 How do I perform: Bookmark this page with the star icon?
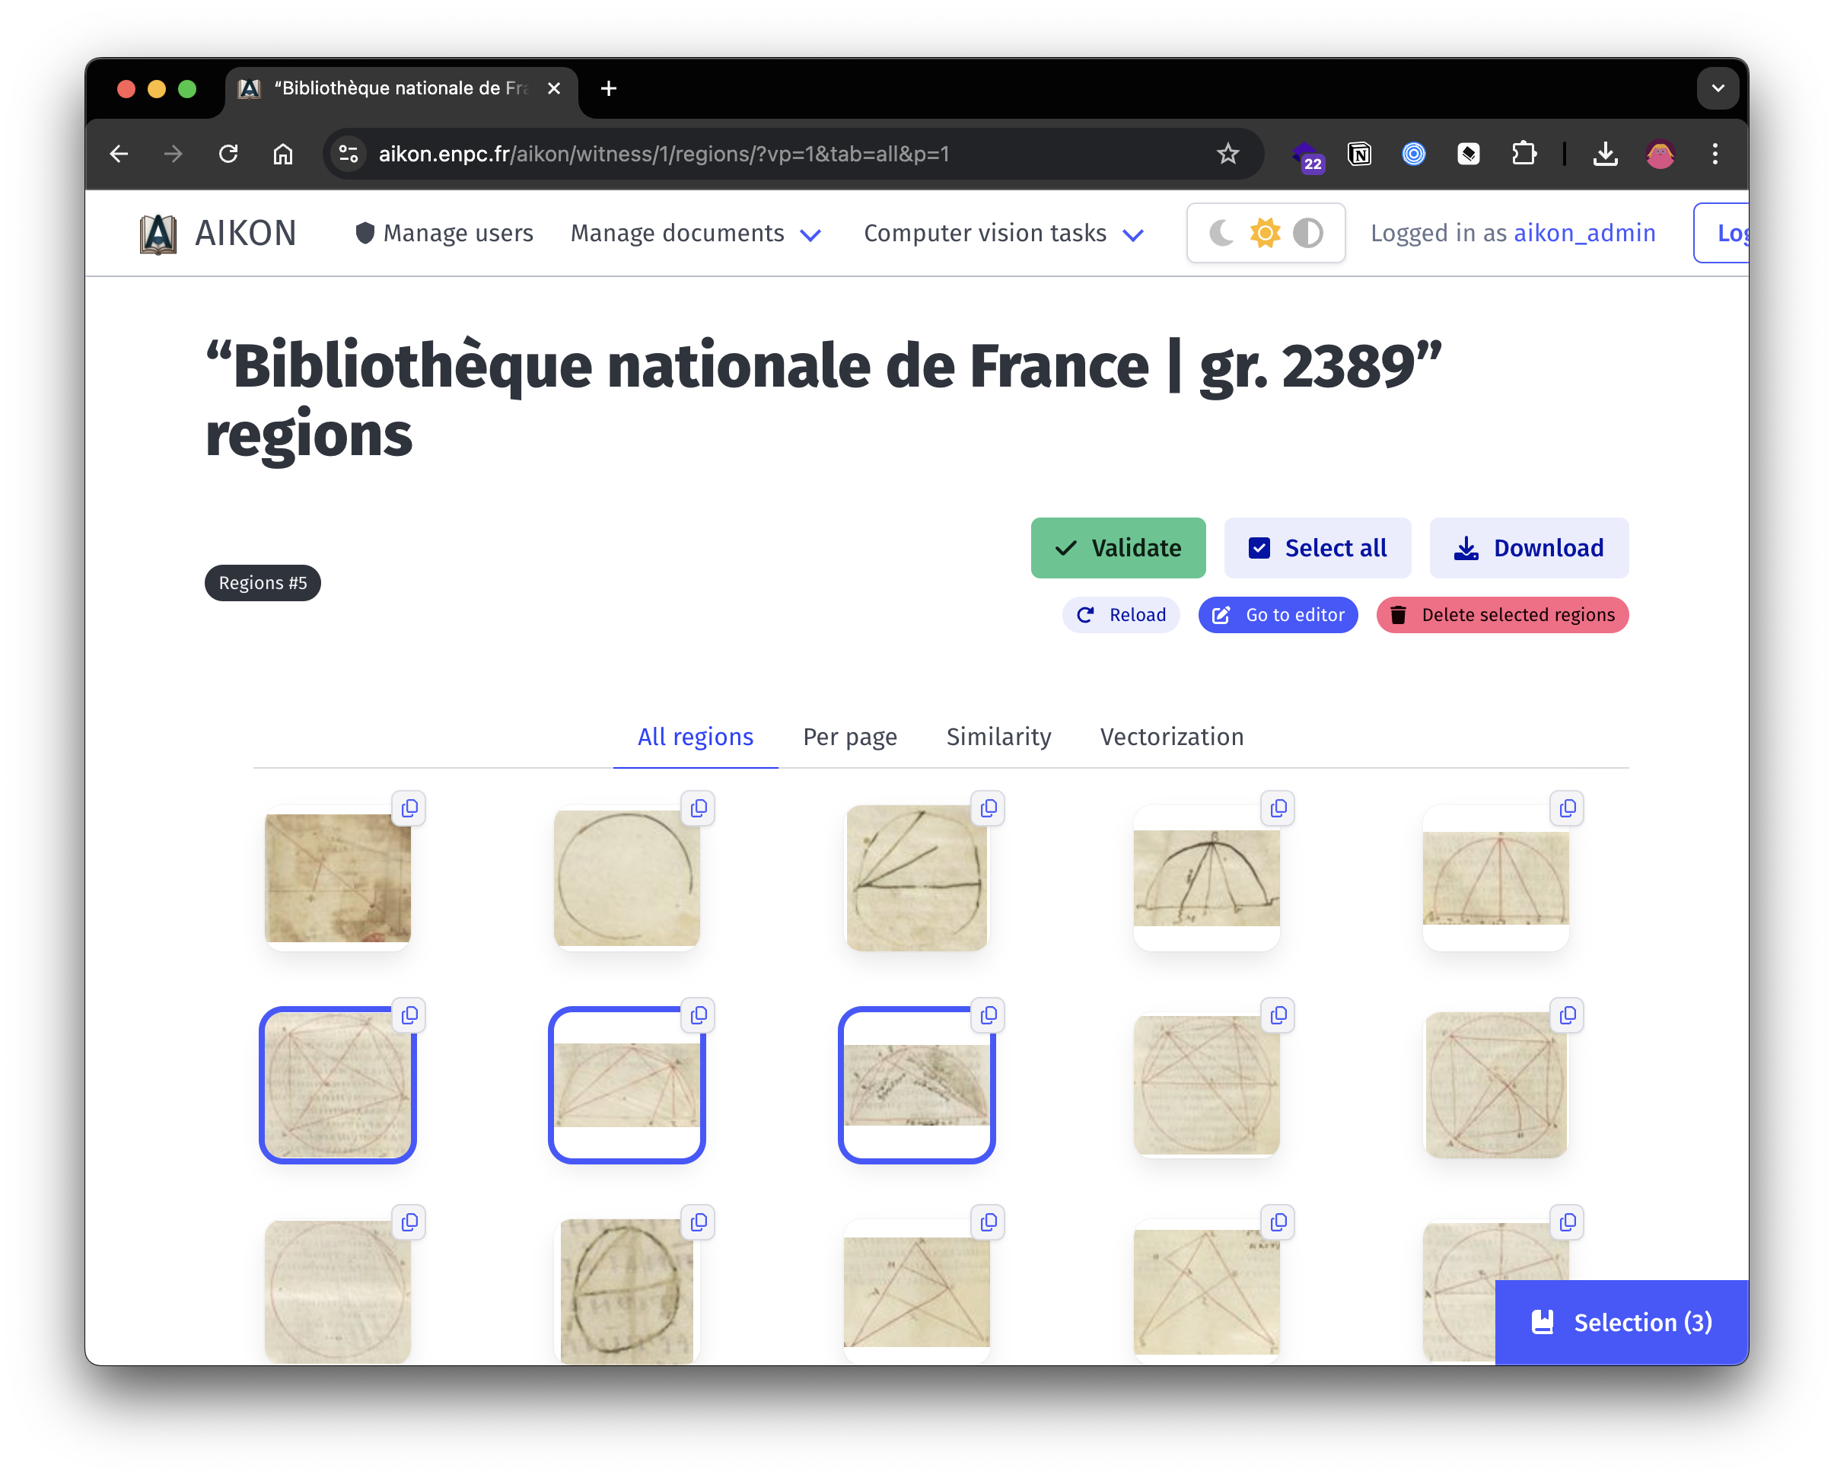click(x=1227, y=154)
